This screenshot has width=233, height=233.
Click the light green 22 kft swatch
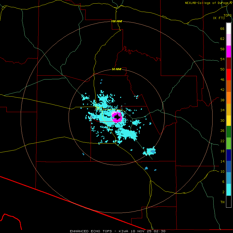229,143
